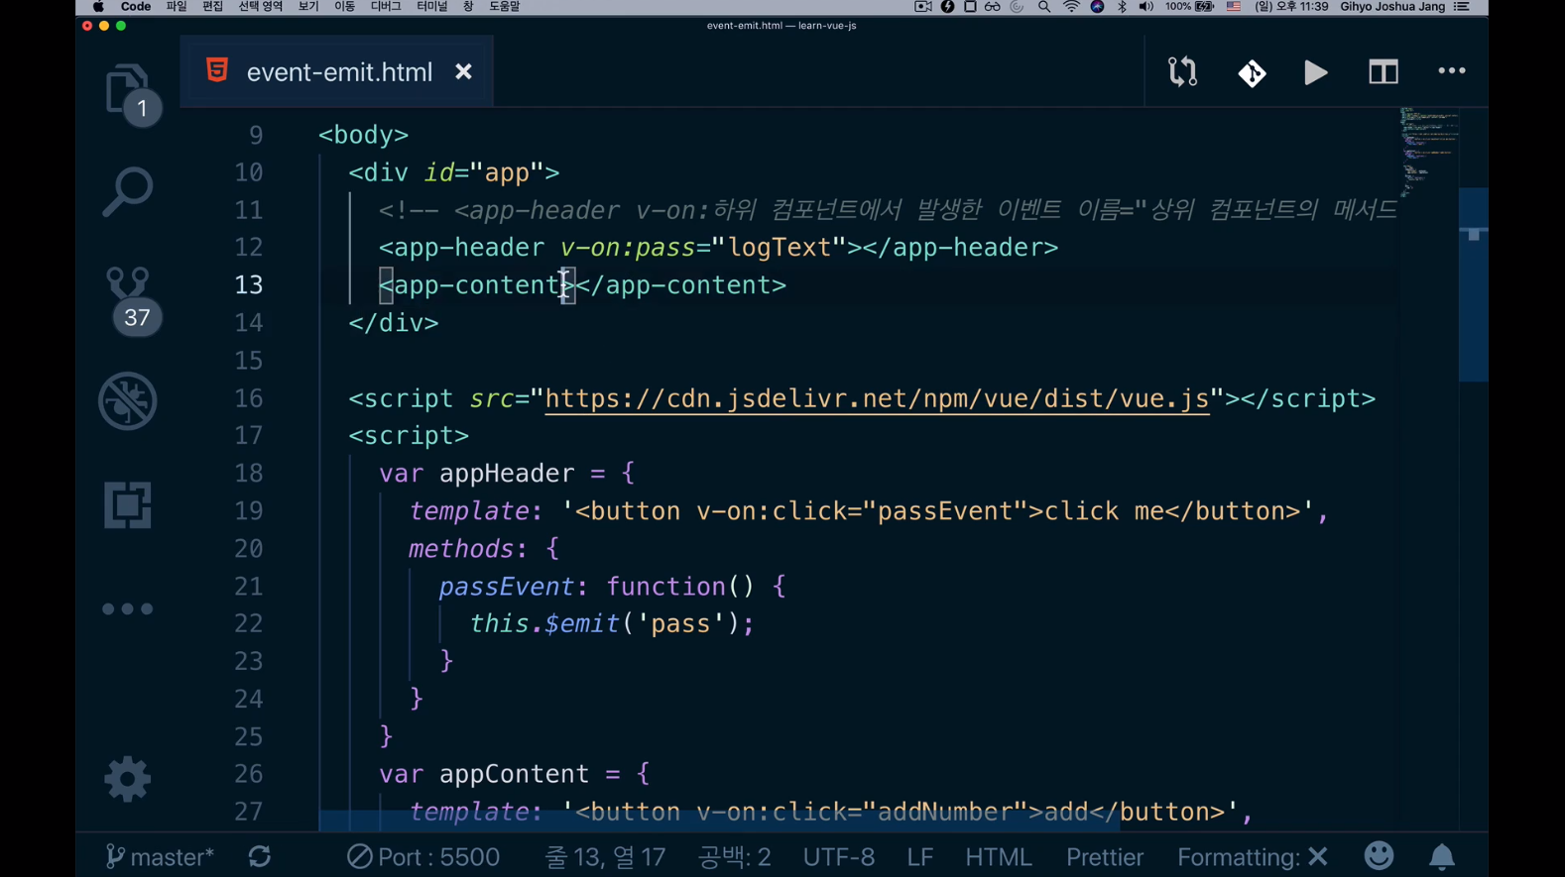
Task: Select the event-emit.html tab
Action: 338,72
